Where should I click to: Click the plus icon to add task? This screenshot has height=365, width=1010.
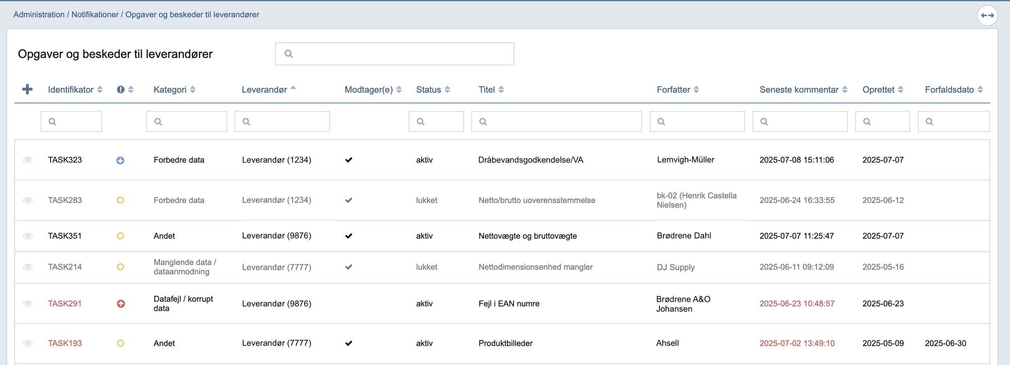(27, 89)
